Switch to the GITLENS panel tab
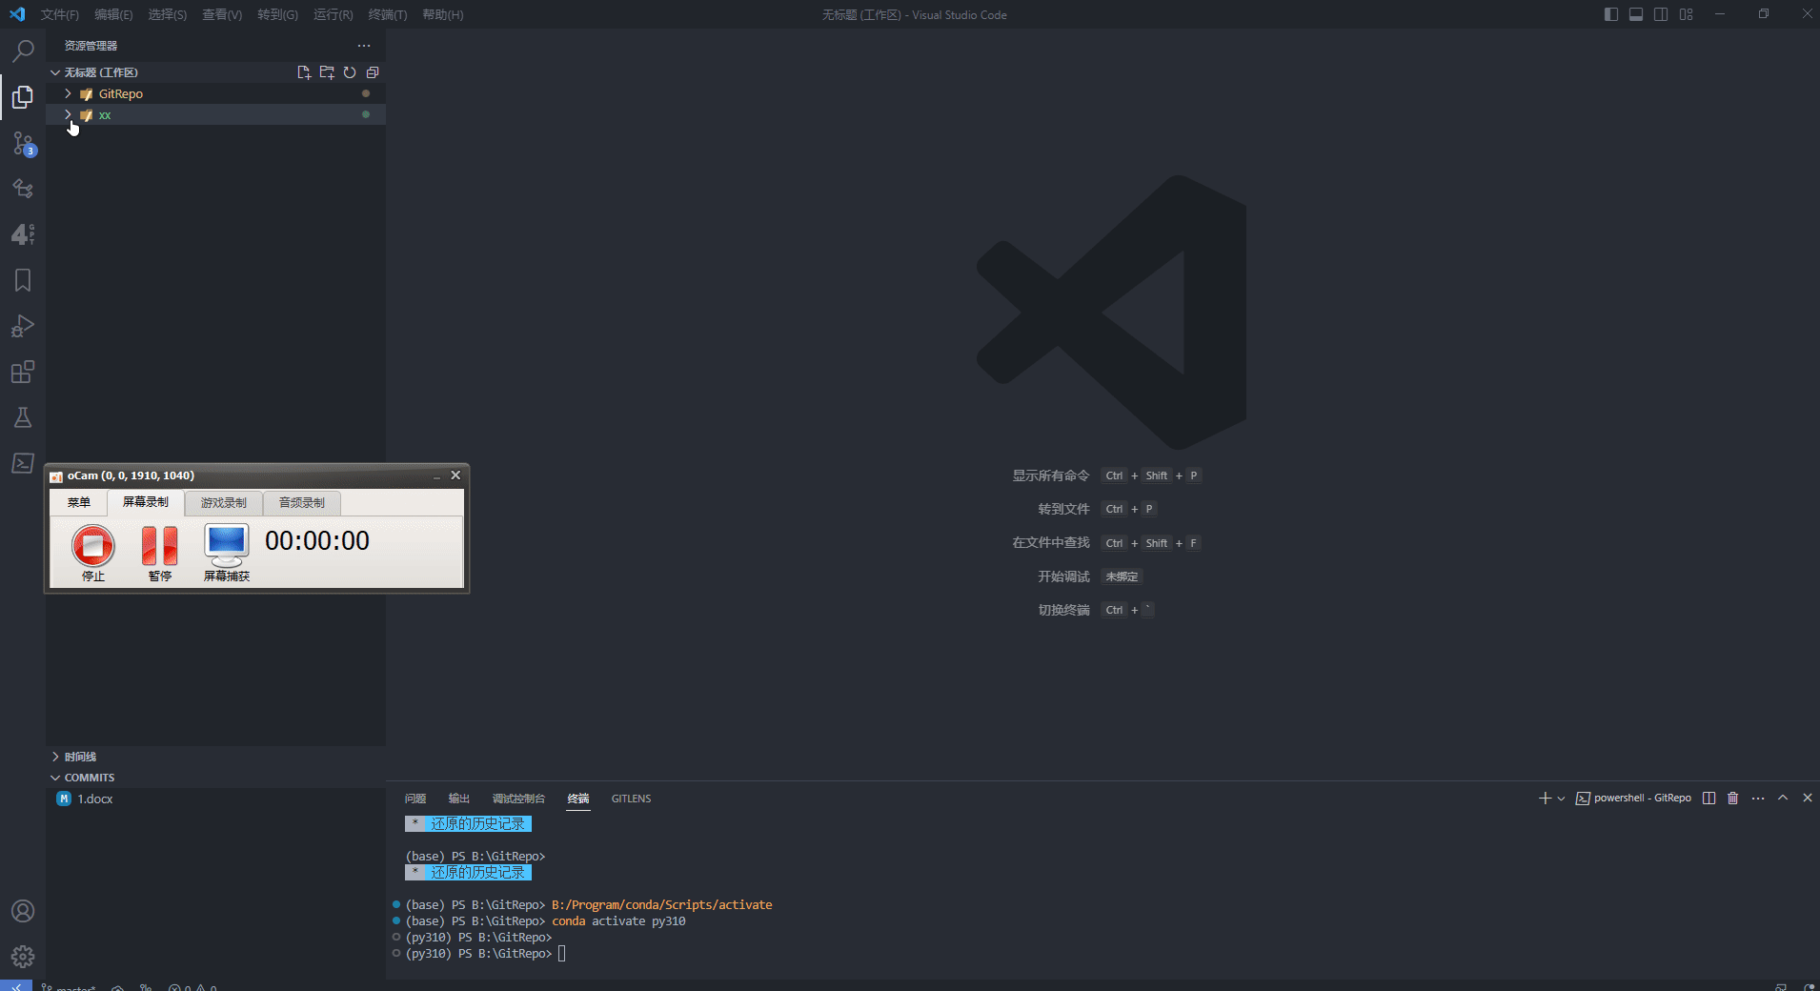The image size is (1820, 991). (631, 799)
